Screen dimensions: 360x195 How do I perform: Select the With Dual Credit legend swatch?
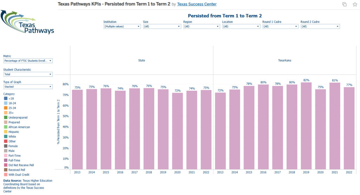5,175
